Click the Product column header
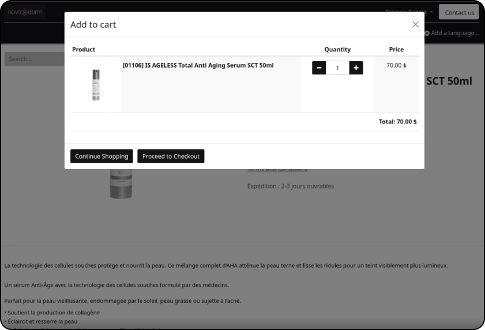The width and height of the screenshot is (485, 330). click(84, 50)
